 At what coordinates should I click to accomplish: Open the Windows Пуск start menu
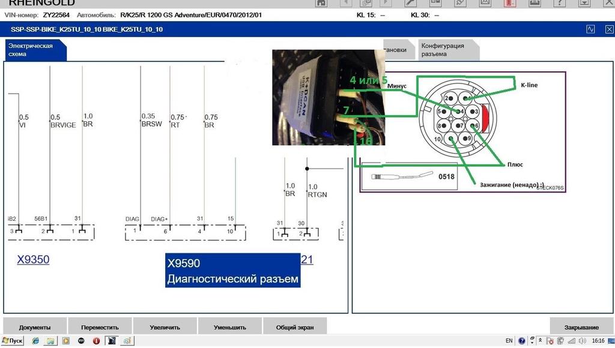coord(12,341)
